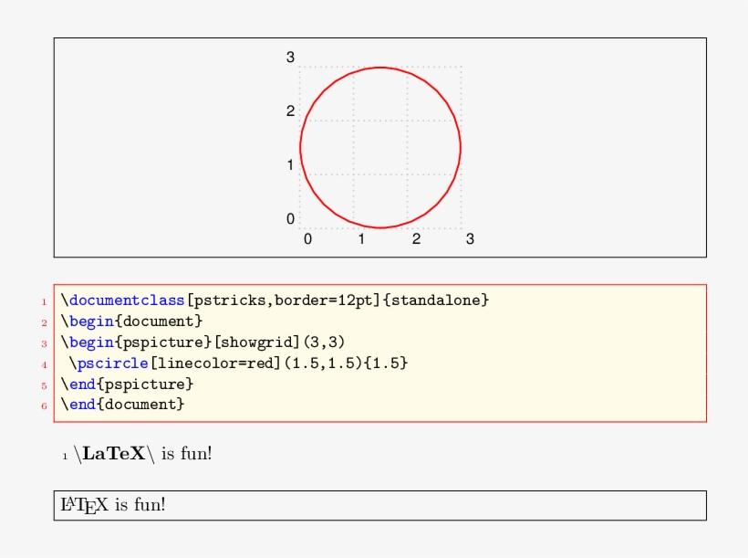
Task: Click the red circle outline in the preview
Action: [x=380, y=68]
